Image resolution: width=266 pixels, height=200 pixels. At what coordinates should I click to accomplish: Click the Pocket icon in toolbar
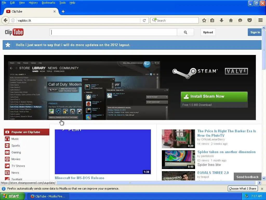coord(249,20)
